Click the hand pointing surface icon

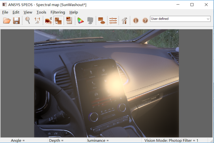tap(49, 20)
